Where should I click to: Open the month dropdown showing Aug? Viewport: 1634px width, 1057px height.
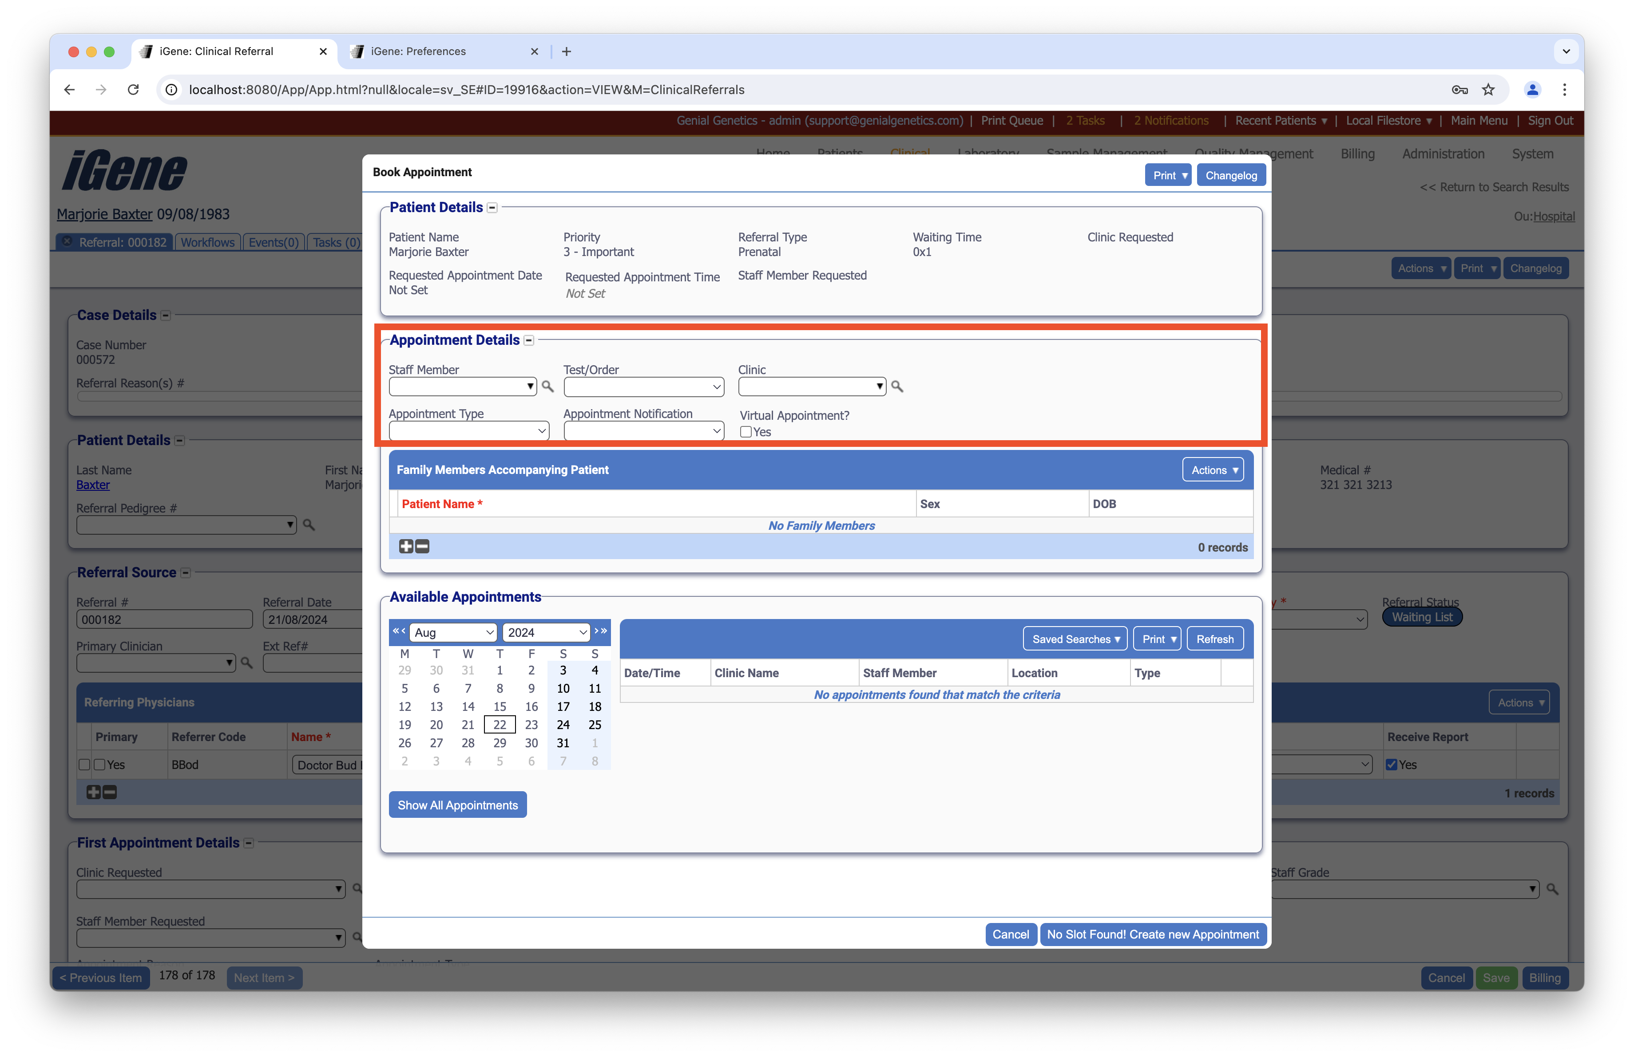(452, 632)
